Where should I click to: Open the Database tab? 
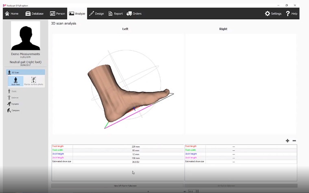[x=34, y=13]
